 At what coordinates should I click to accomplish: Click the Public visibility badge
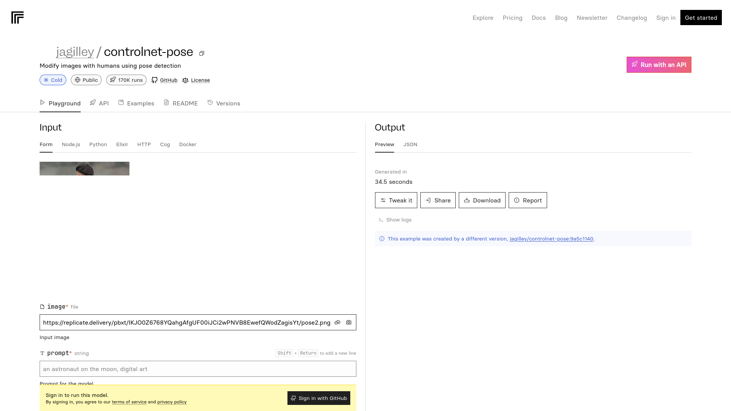[86, 80]
